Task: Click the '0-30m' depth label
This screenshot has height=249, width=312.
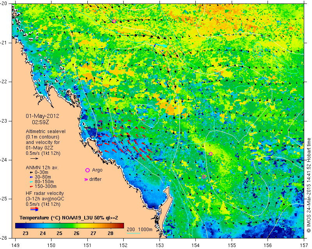Action: (x=42, y=172)
